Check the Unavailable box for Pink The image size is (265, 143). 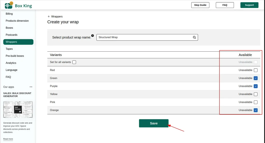[x=256, y=102]
